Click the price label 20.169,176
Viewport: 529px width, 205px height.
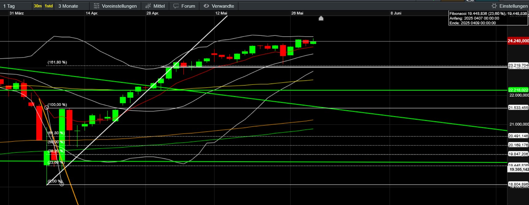pyautogui.click(x=518, y=145)
